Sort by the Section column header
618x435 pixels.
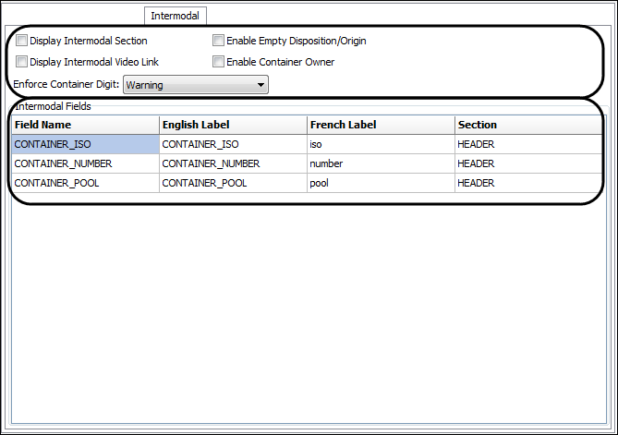tap(528, 125)
